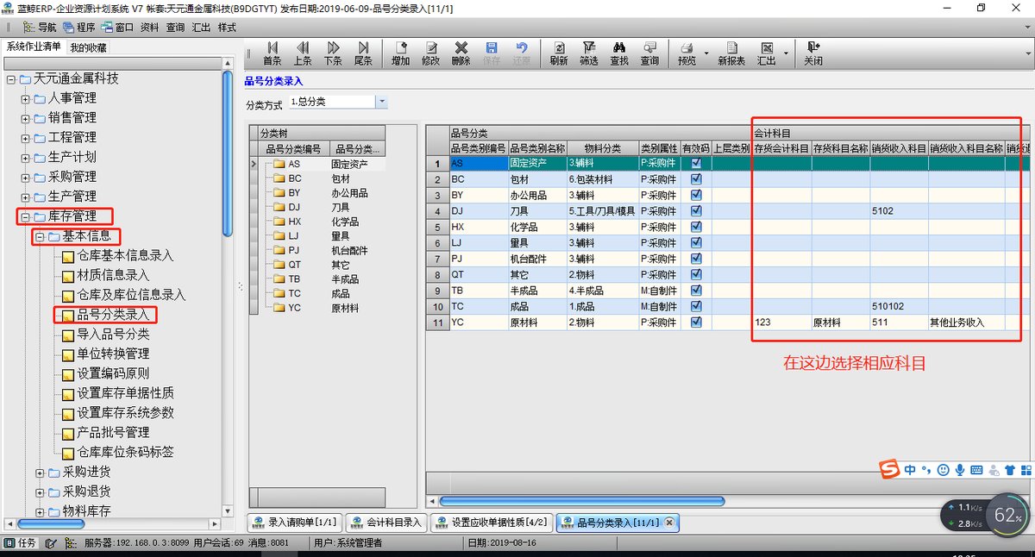The height and width of the screenshot is (557, 1035).
Task: Toggle 有效码 checkbox for AS 固定资产 row
Action: (x=696, y=164)
